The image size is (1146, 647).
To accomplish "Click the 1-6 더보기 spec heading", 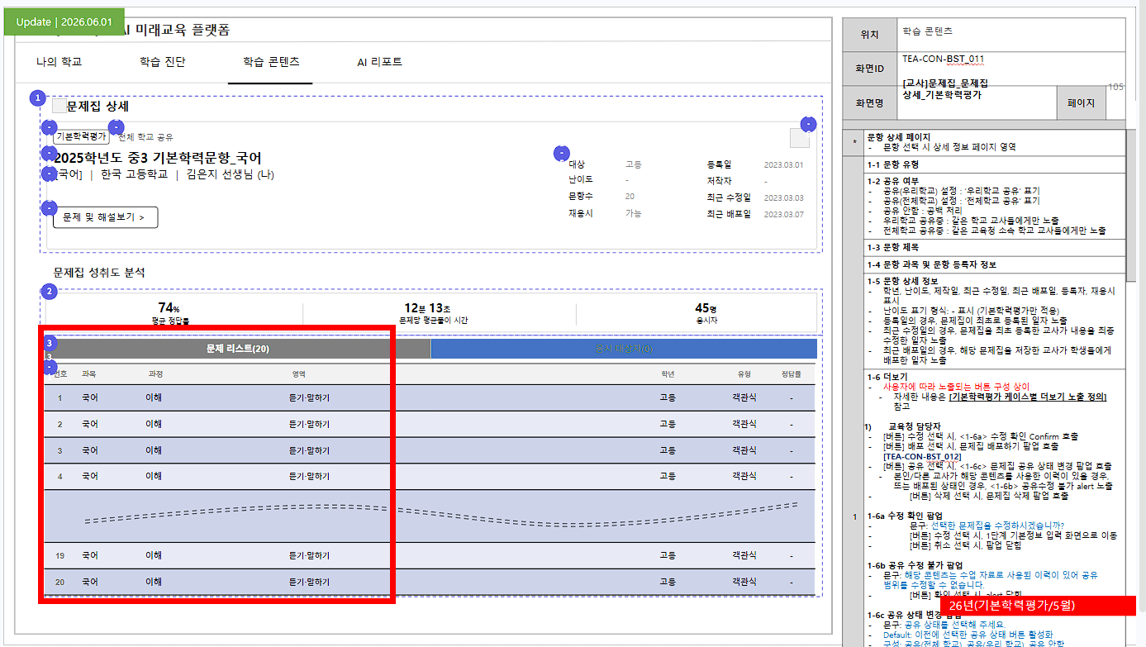I will (886, 377).
